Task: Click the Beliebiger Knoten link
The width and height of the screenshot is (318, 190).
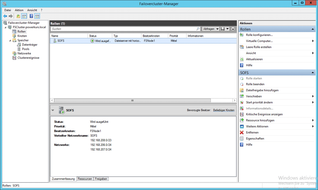Action: (x=224, y=110)
